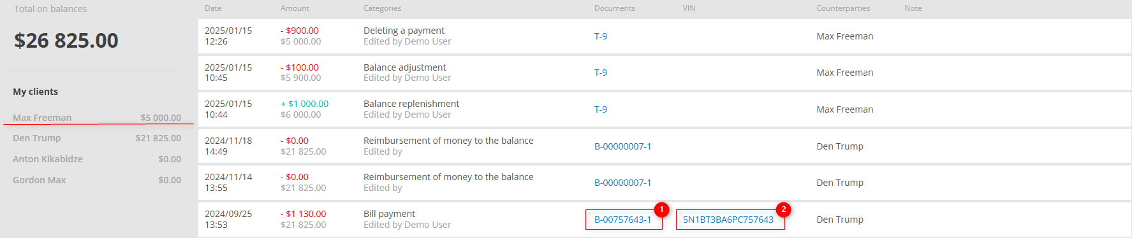1132x238 pixels.
Task: Click counterparty Max Freeman in 10:44 row
Action: tap(845, 109)
